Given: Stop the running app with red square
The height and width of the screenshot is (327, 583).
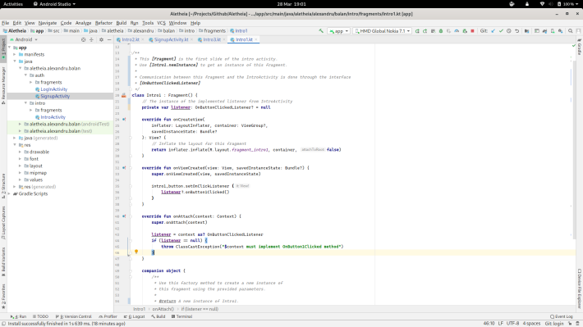Looking at the screenshot, I should pos(473,31).
